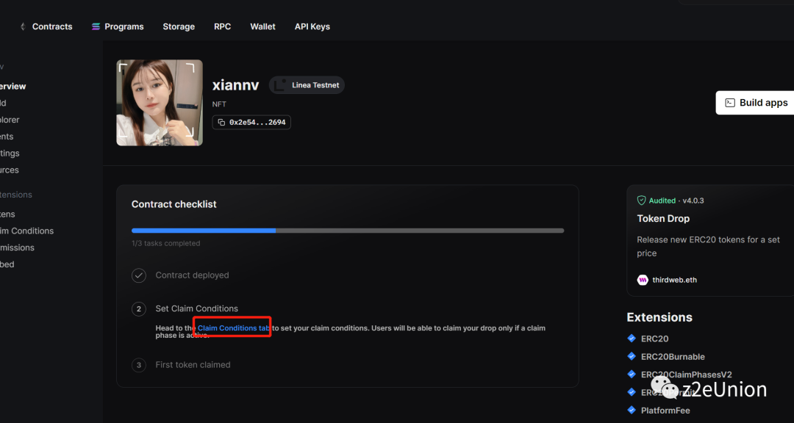794x423 pixels.
Task: Click the ERC20Burnable diamond icon
Action: pos(632,356)
